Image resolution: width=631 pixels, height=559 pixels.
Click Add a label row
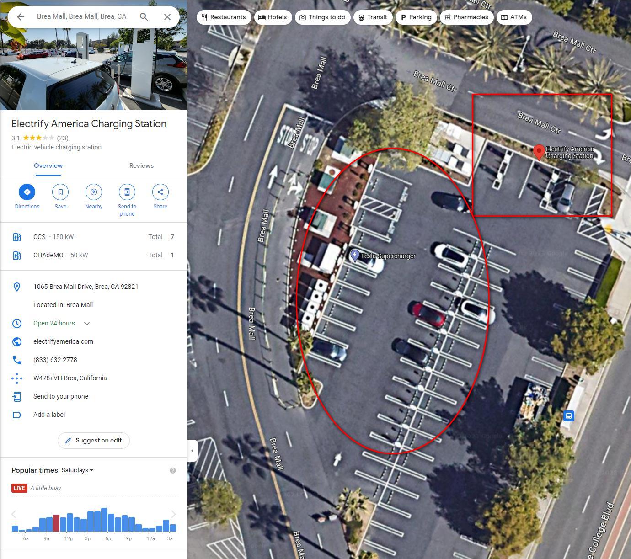point(93,415)
